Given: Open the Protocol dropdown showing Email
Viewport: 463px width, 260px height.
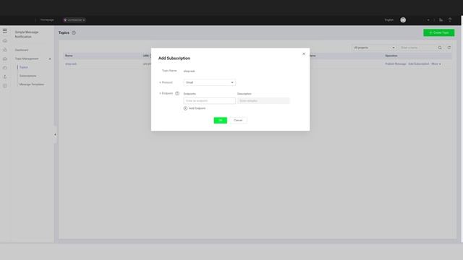Looking at the screenshot, I should 209,82.
